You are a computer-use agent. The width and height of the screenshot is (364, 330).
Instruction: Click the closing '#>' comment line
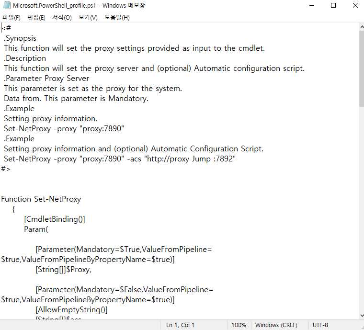pyautogui.click(x=6, y=169)
